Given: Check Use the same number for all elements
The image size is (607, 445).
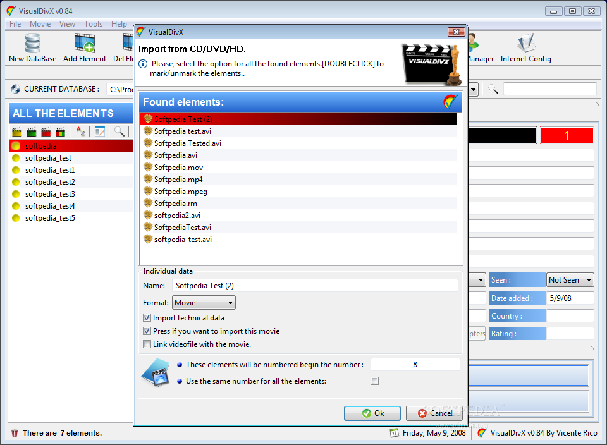Looking at the screenshot, I should click(x=374, y=381).
